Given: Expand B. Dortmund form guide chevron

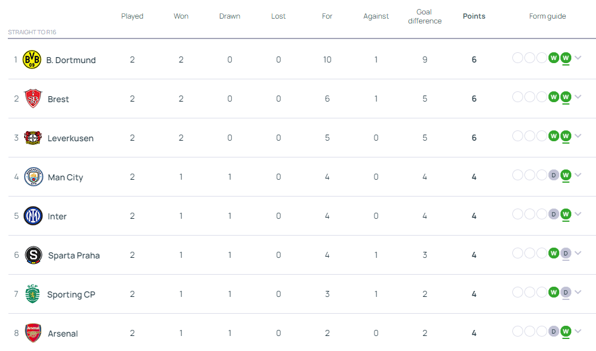Looking at the screenshot, I should [x=578, y=58].
